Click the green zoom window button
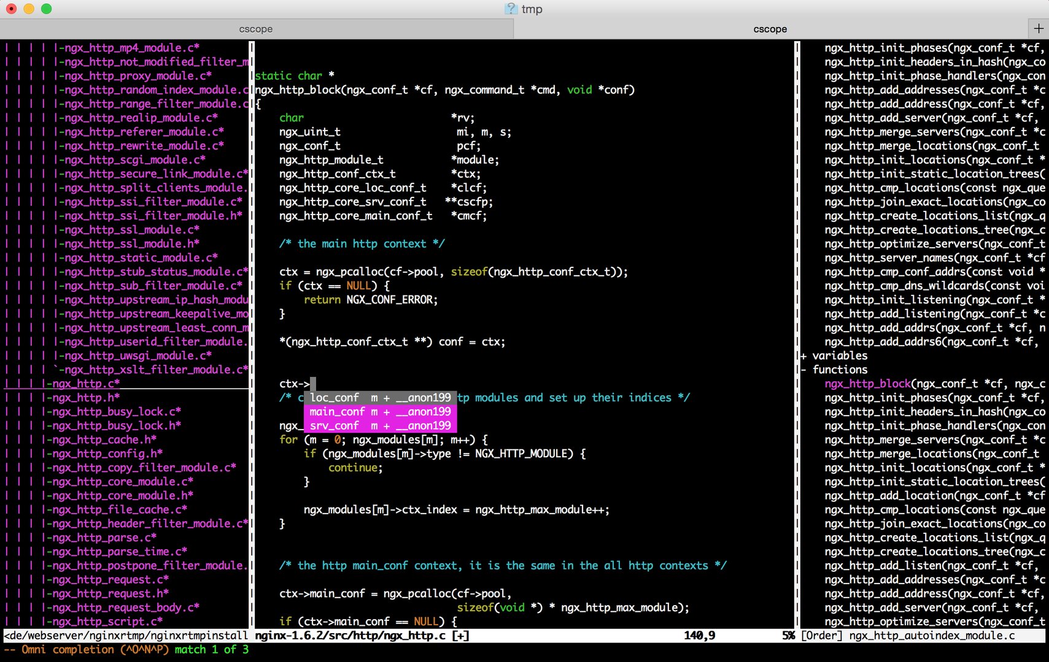 click(x=47, y=9)
